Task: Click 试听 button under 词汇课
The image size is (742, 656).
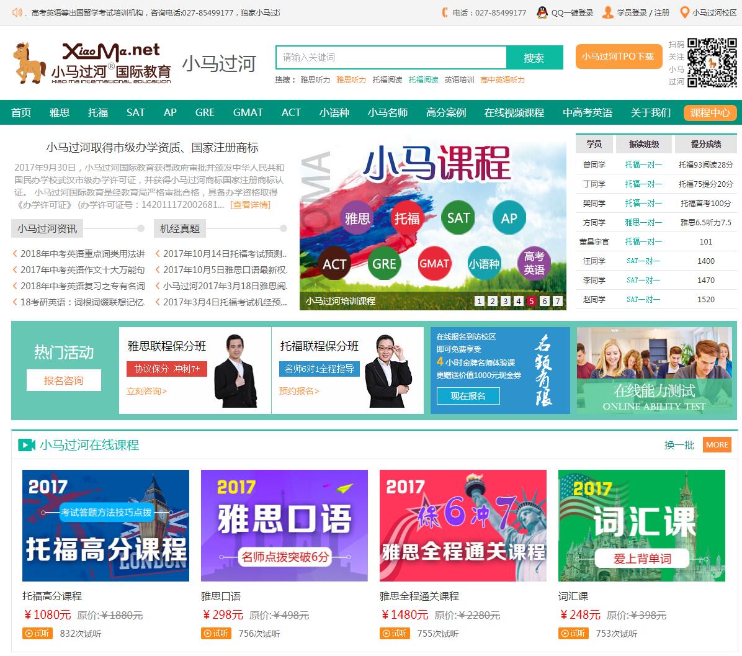Action: pyautogui.click(x=573, y=633)
